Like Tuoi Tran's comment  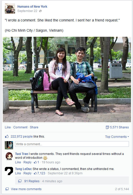pos(18,162)
